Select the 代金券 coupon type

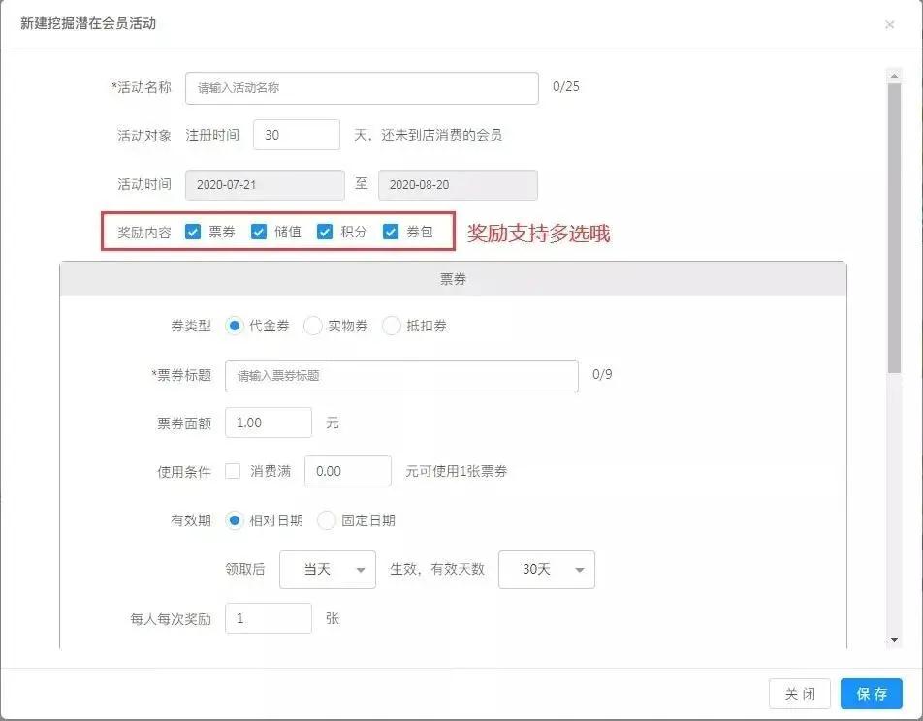[x=234, y=326]
